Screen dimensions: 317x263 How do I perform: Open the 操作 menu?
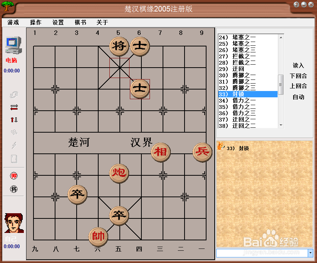tap(36, 22)
